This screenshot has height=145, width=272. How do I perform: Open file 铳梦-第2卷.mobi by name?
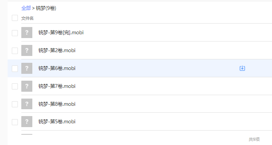(x=57, y=50)
